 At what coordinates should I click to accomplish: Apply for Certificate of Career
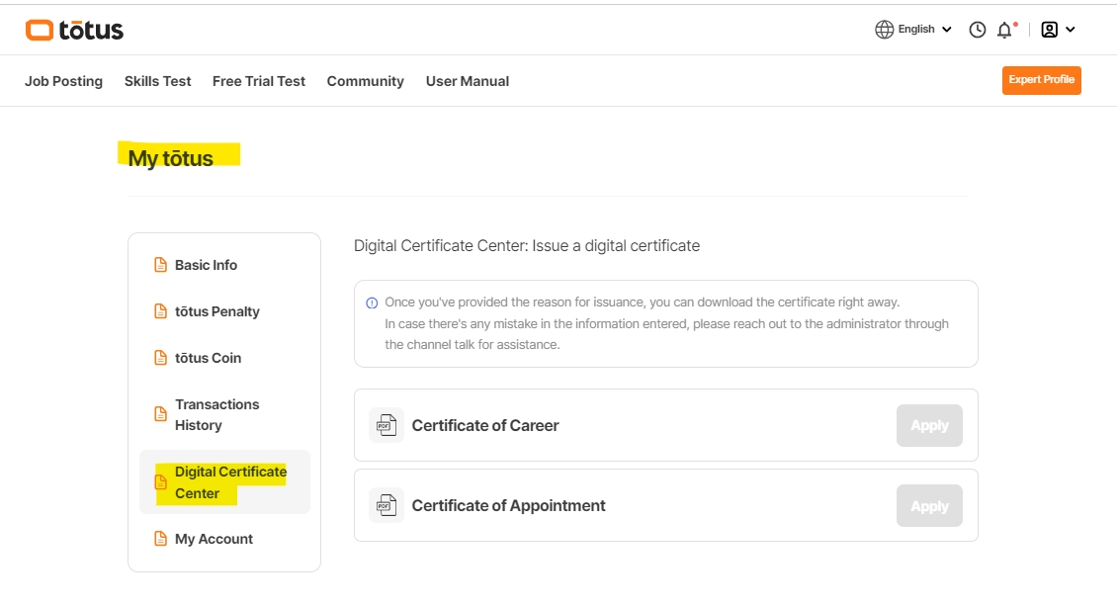[929, 425]
